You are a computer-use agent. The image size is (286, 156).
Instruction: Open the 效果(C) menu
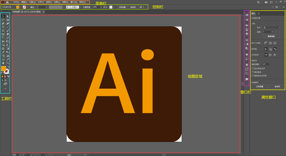tap(57, 2)
